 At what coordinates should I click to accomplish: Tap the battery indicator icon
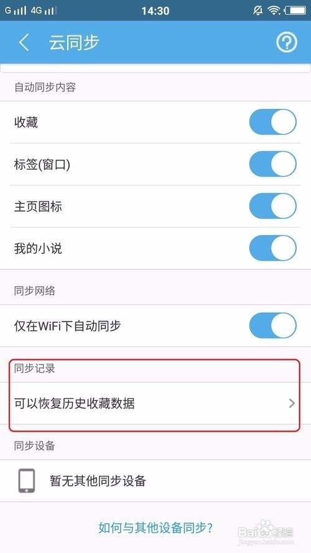[295, 10]
